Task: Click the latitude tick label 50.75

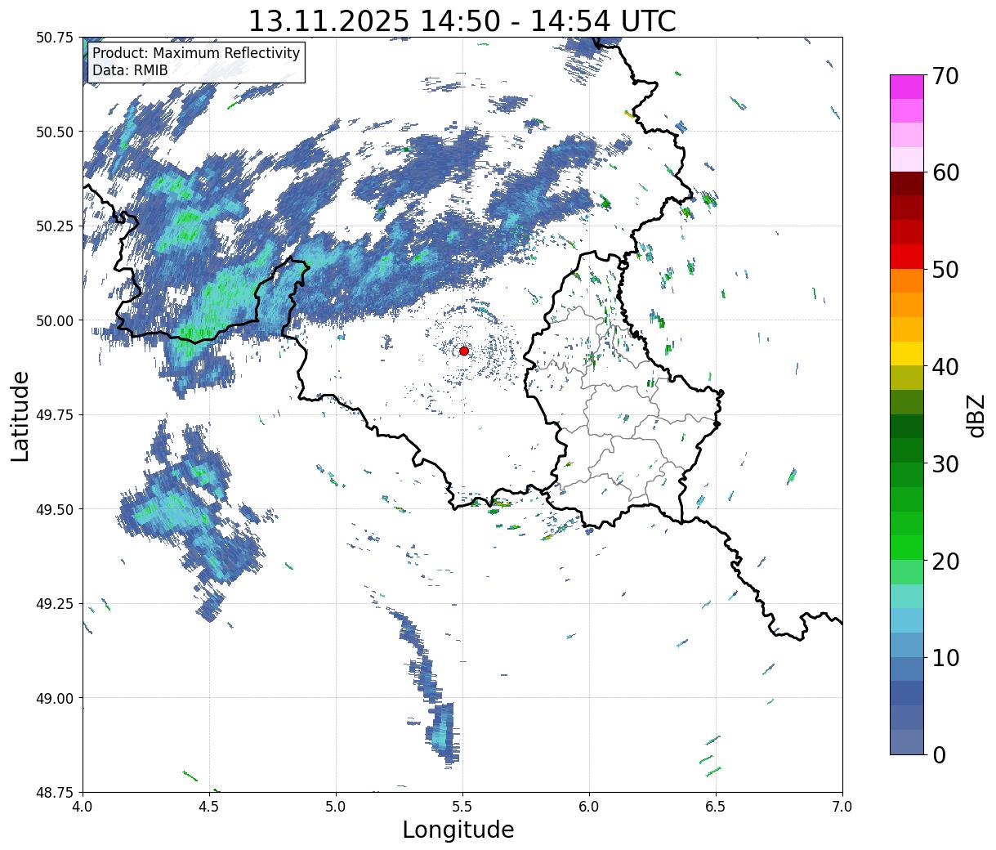Action: (x=55, y=38)
